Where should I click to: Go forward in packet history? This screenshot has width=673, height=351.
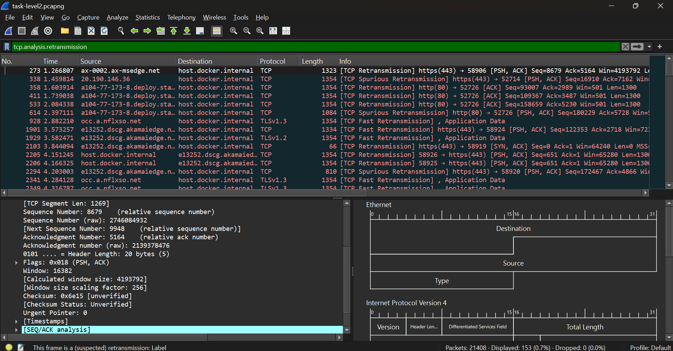pos(147,31)
